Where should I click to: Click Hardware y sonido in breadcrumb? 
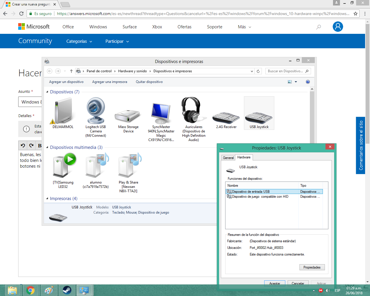point(132,71)
